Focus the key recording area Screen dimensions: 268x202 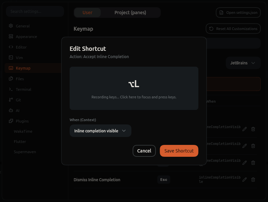[134, 88]
